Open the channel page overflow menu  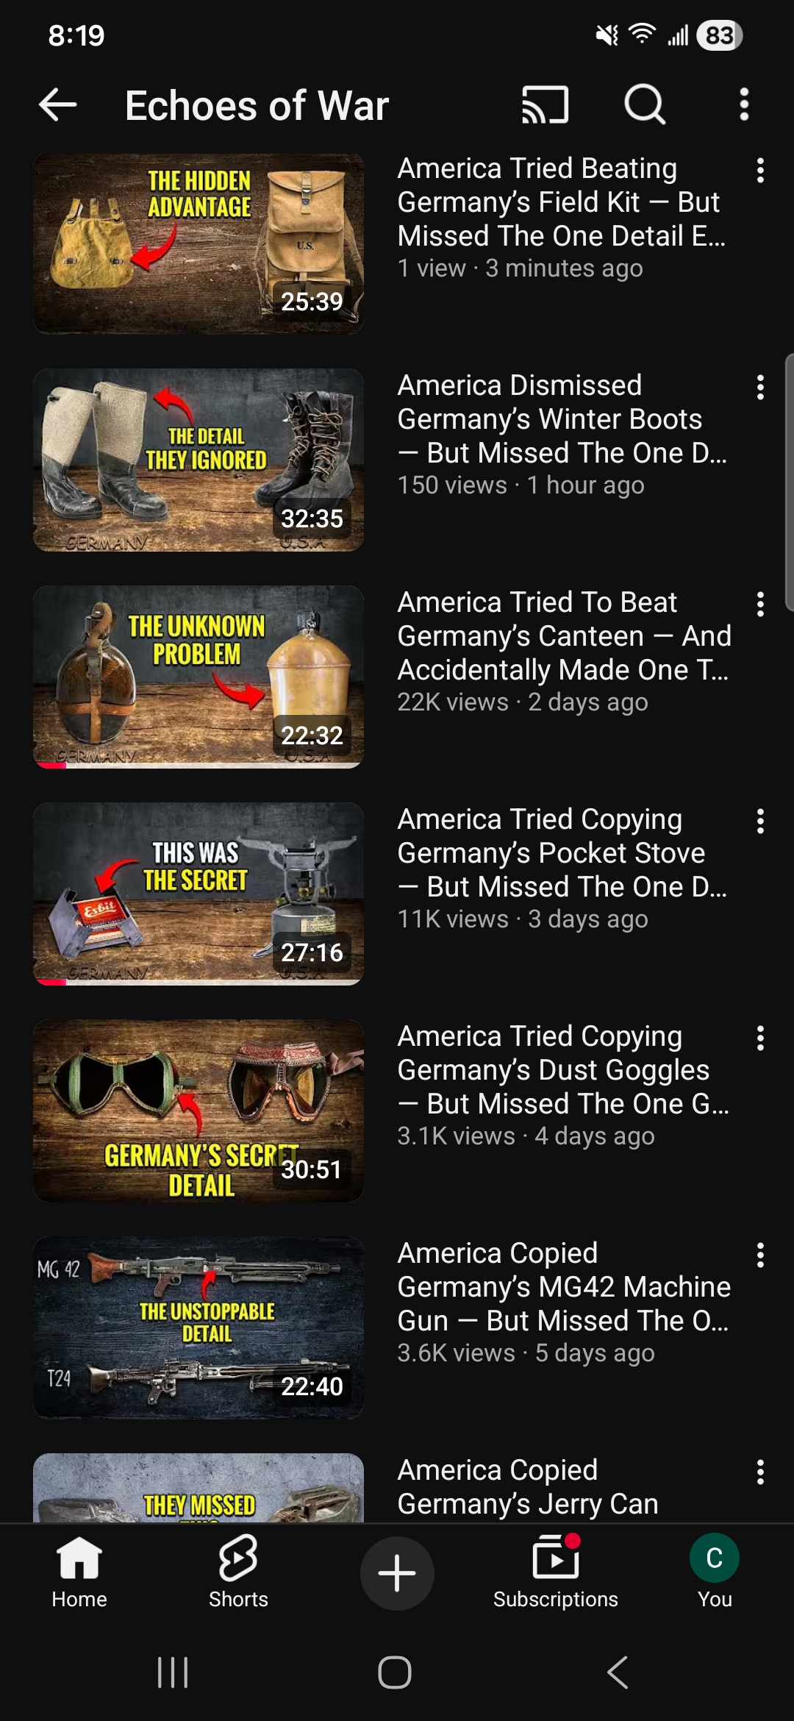point(744,104)
